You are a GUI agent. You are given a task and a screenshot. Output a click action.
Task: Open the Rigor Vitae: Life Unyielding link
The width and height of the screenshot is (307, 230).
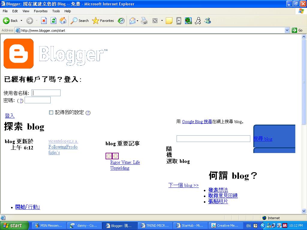(125, 165)
